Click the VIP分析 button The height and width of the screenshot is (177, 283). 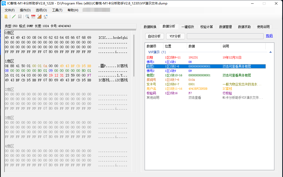[x=175, y=36]
